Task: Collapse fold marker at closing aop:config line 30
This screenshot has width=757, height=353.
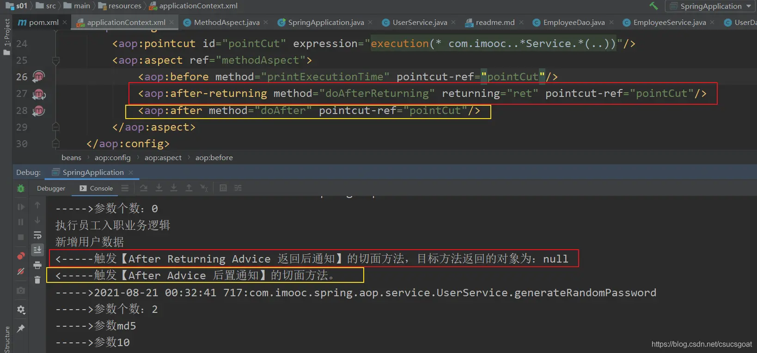Action: 56,144
